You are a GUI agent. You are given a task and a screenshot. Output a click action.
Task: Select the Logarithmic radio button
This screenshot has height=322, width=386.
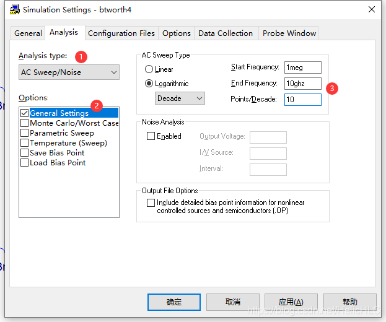(149, 84)
